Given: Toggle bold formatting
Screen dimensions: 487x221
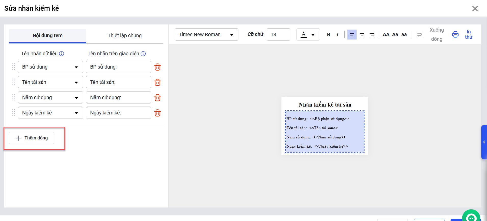Looking at the screenshot, I should (x=329, y=34).
